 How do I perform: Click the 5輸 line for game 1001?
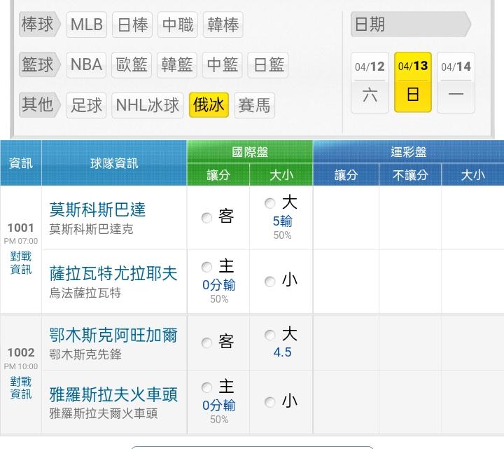tap(283, 221)
